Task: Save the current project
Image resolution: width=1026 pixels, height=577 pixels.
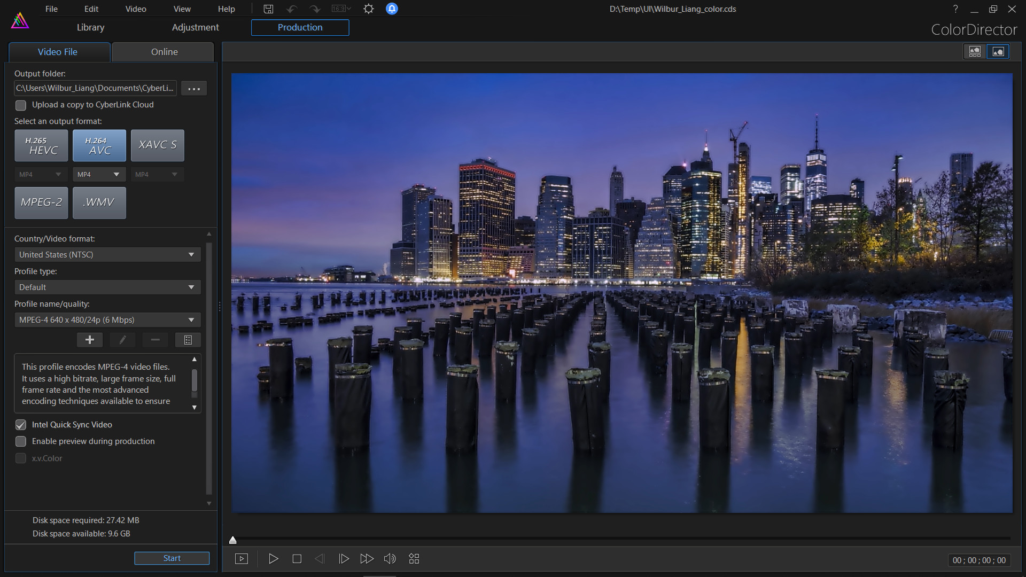Action: click(268, 9)
